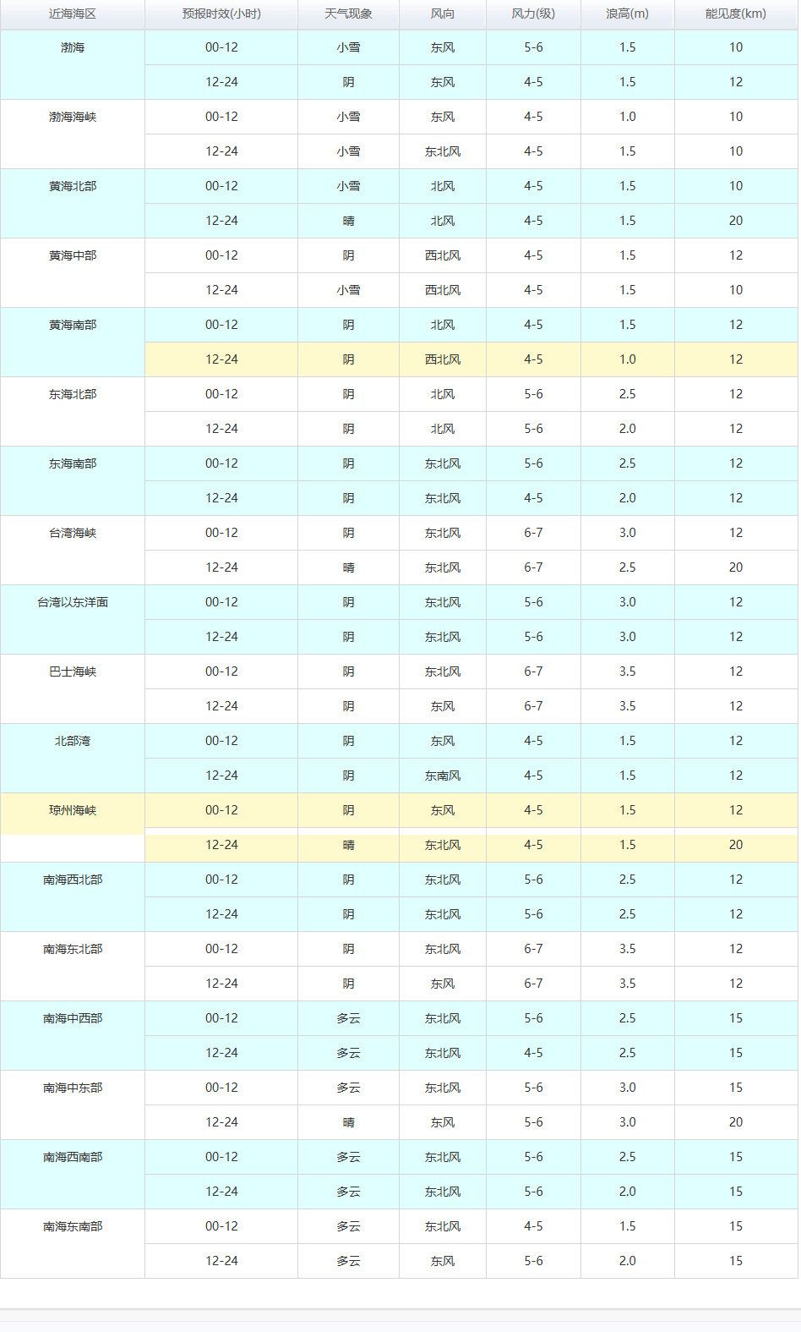801x1332 pixels.
Task: Select the 渤海海峡 sea area cell
Action: pyautogui.click(x=73, y=118)
